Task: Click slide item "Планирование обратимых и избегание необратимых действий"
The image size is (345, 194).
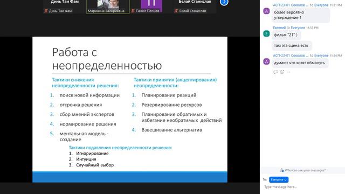Action: (182, 117)
